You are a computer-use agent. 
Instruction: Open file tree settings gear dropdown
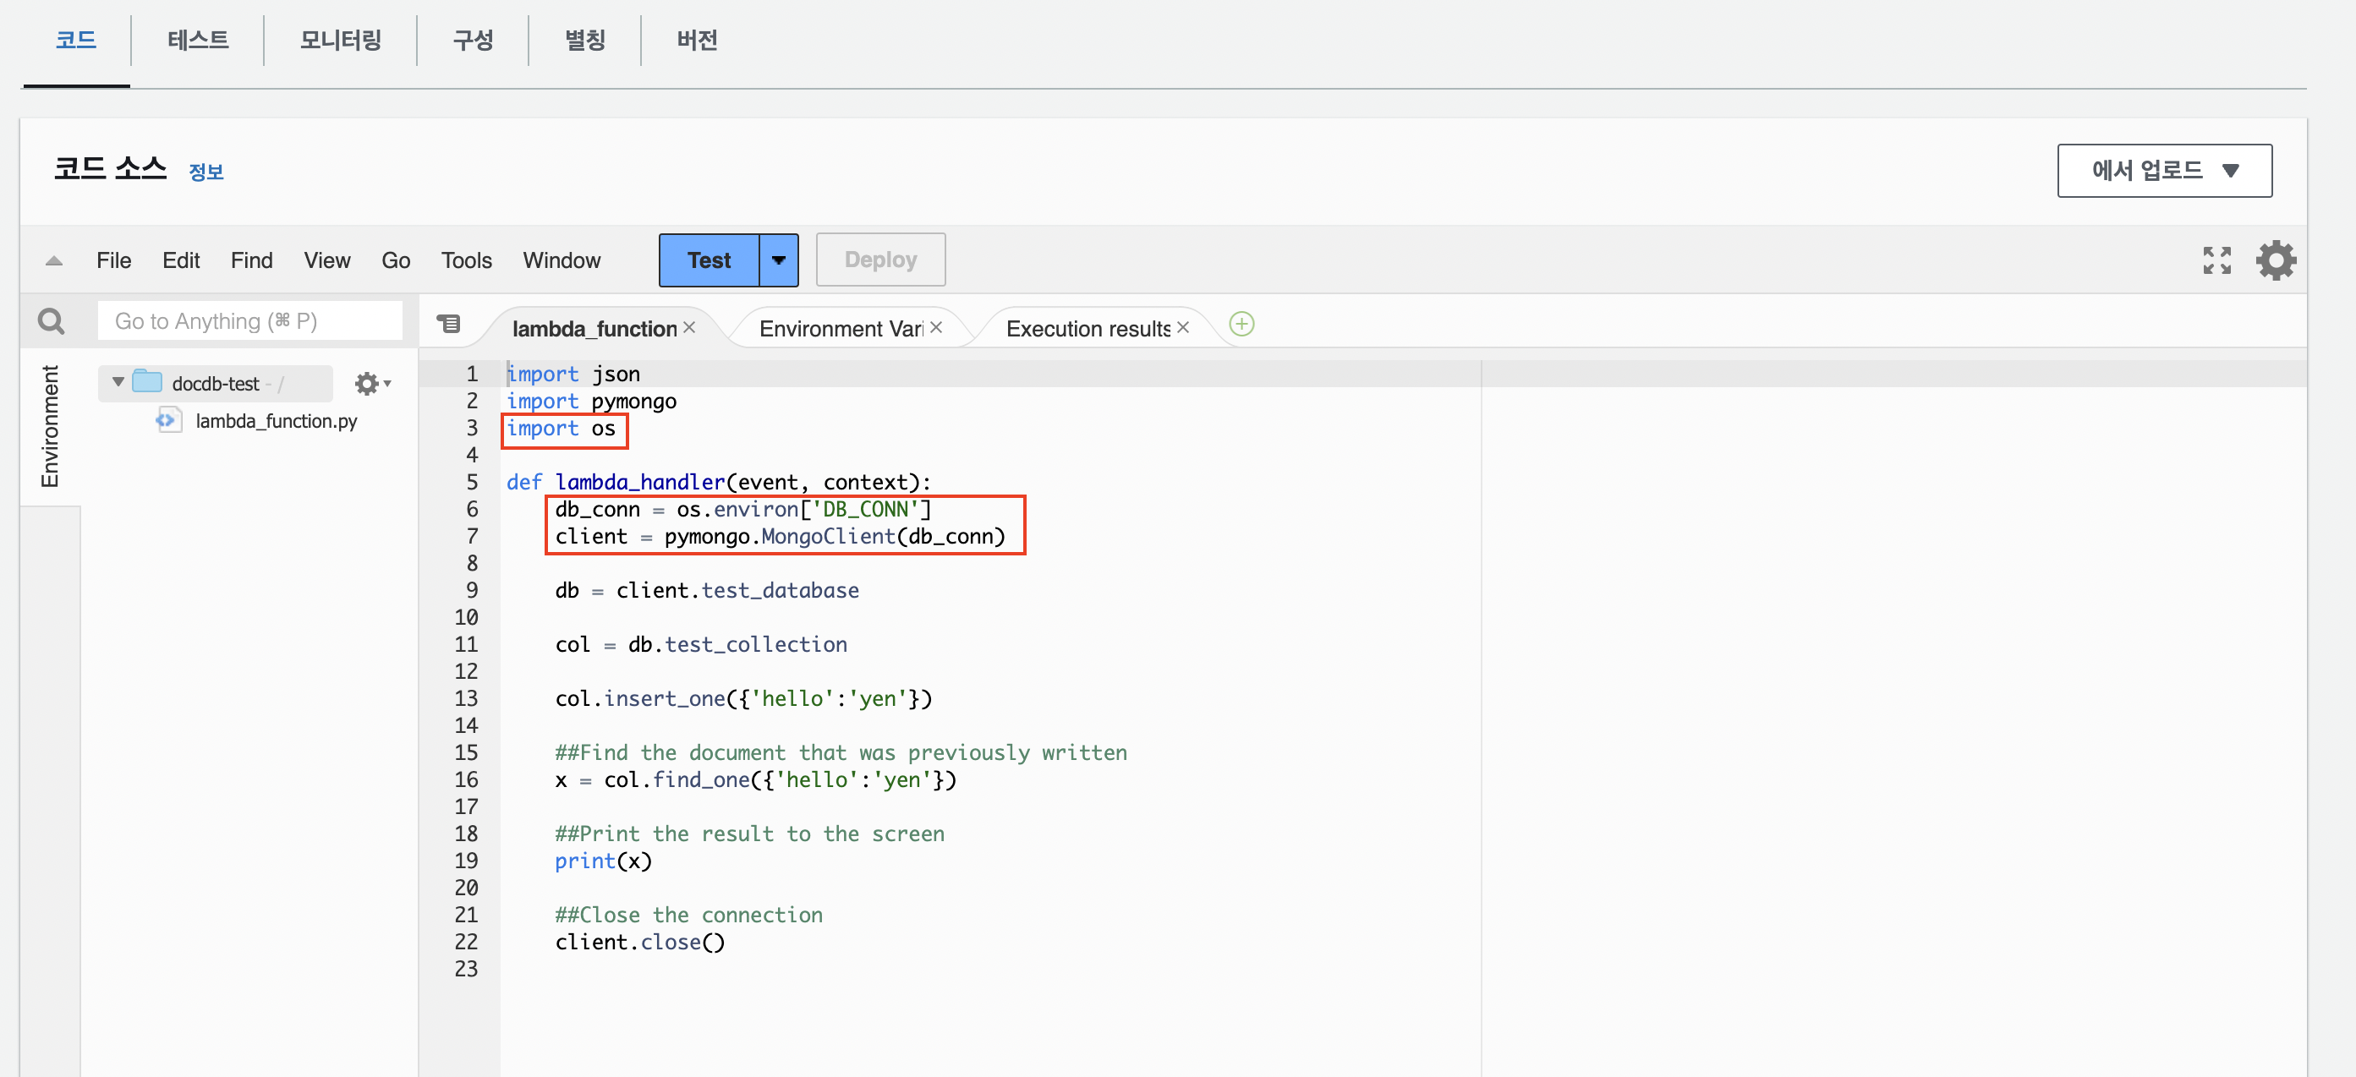(372, 383)
